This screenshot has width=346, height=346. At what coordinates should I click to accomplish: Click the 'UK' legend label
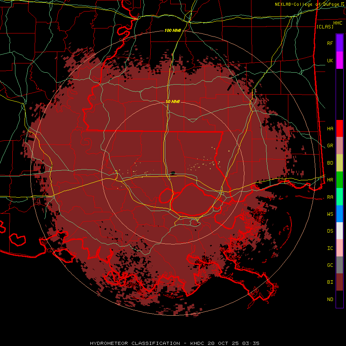tap(330, 60)
